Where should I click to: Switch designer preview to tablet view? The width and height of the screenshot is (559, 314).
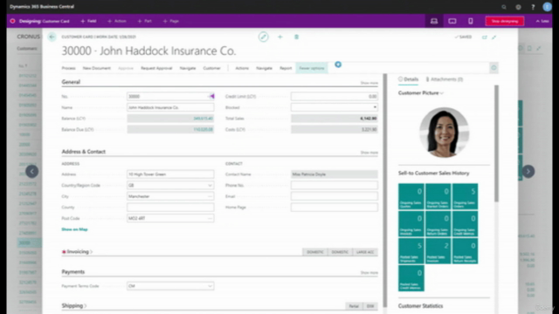452,21
